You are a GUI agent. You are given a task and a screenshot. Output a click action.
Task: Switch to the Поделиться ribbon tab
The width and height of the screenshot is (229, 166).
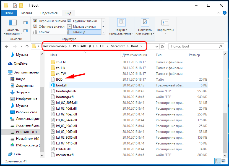tap(49, 13)
